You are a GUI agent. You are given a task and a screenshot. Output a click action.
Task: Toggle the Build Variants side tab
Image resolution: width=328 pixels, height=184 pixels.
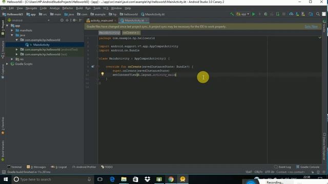point(3,151)
